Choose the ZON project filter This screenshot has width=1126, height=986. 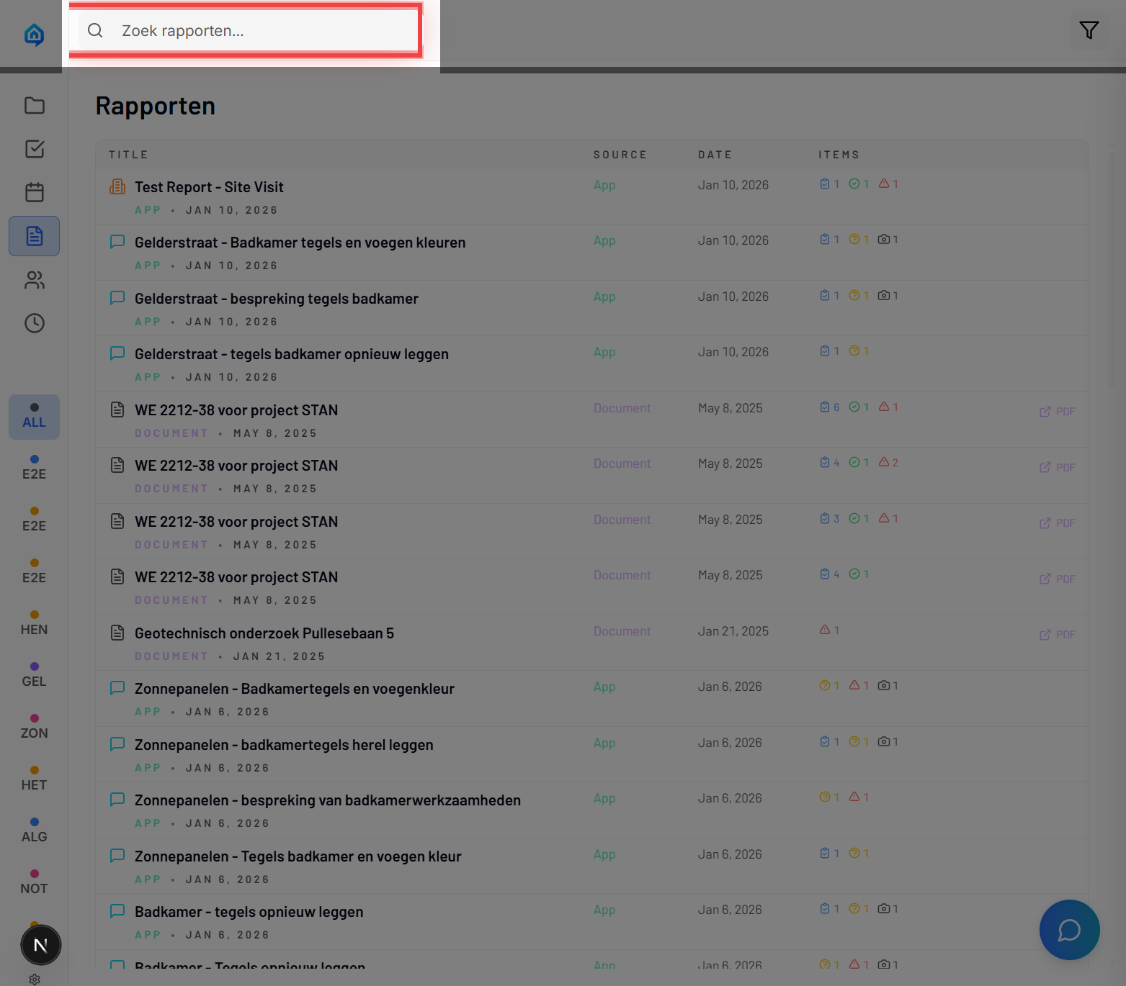tap(34, 727)
